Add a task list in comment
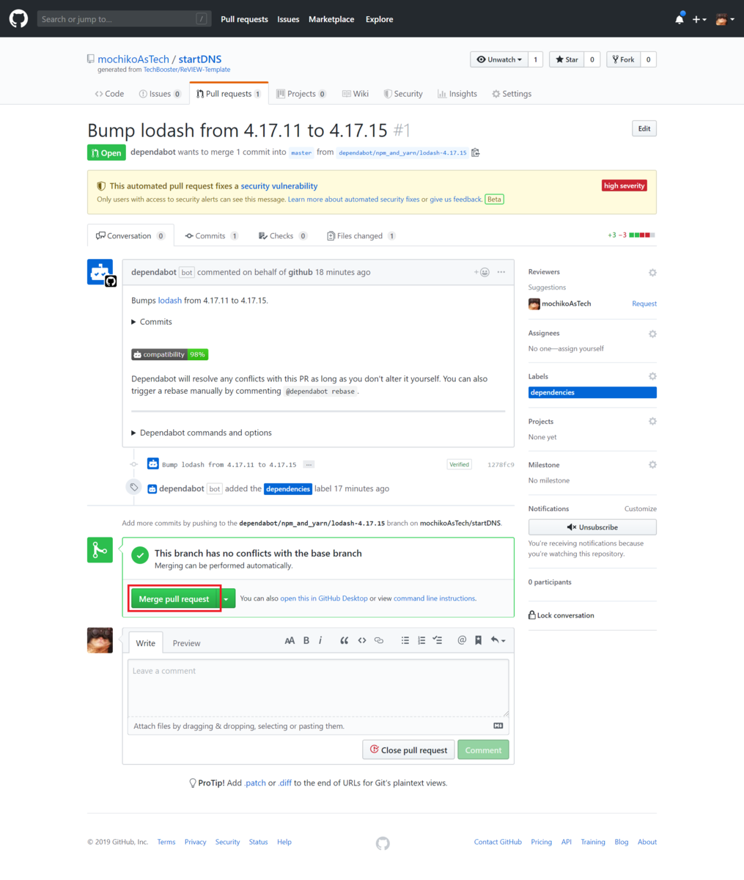The image size is (744, 880). click(438, 640)
